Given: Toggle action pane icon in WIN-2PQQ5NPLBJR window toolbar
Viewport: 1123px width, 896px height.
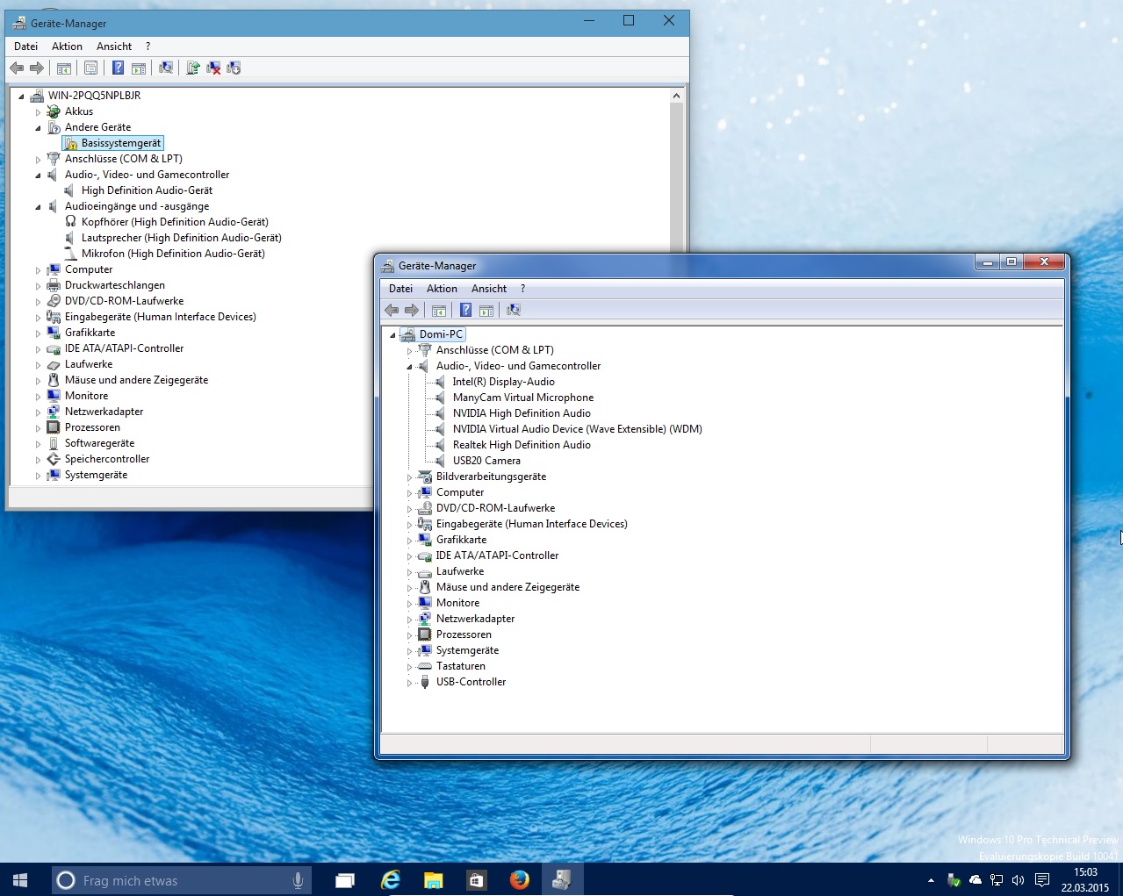Looking at the screenshot, I should point(139,68).
